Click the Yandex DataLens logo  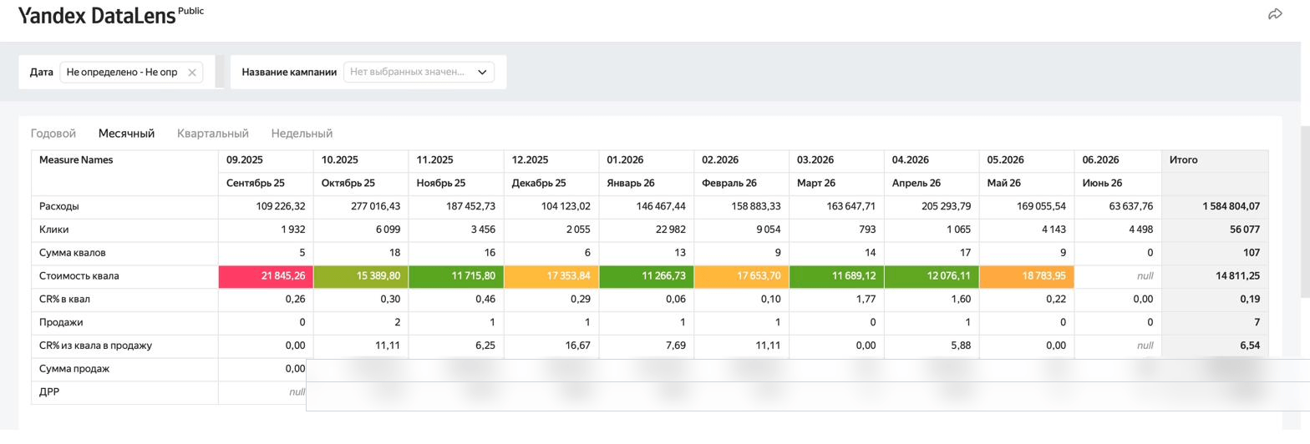(97, 15)
